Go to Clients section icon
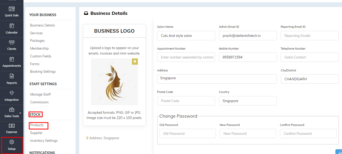Image resolution: width=342 pixels, height=154 pixels. (11, 42)
